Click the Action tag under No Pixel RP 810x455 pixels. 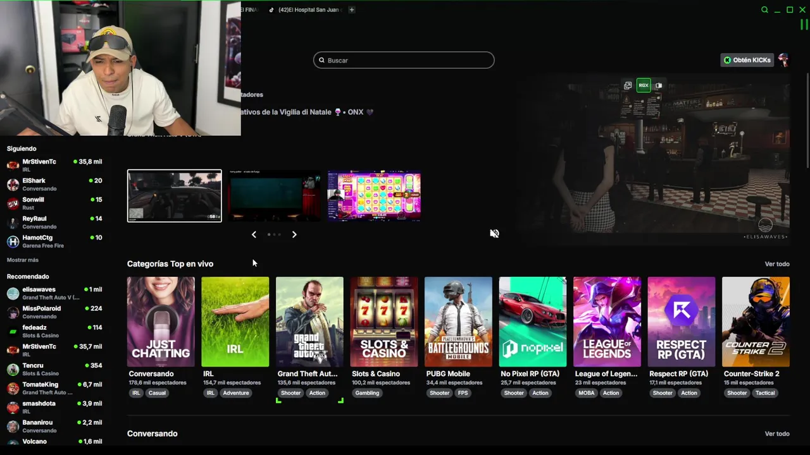coord(540,393)
